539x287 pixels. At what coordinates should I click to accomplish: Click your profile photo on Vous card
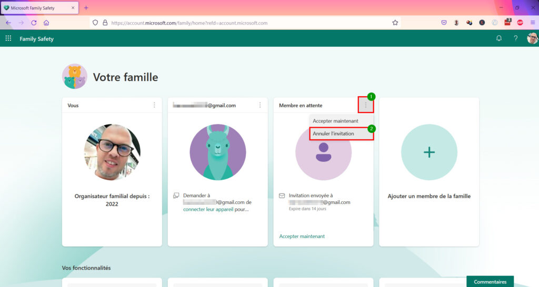pos(112,152)
